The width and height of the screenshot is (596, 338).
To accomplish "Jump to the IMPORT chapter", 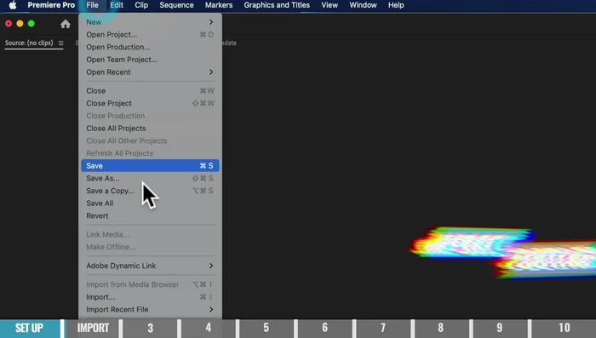I will 93,328.
